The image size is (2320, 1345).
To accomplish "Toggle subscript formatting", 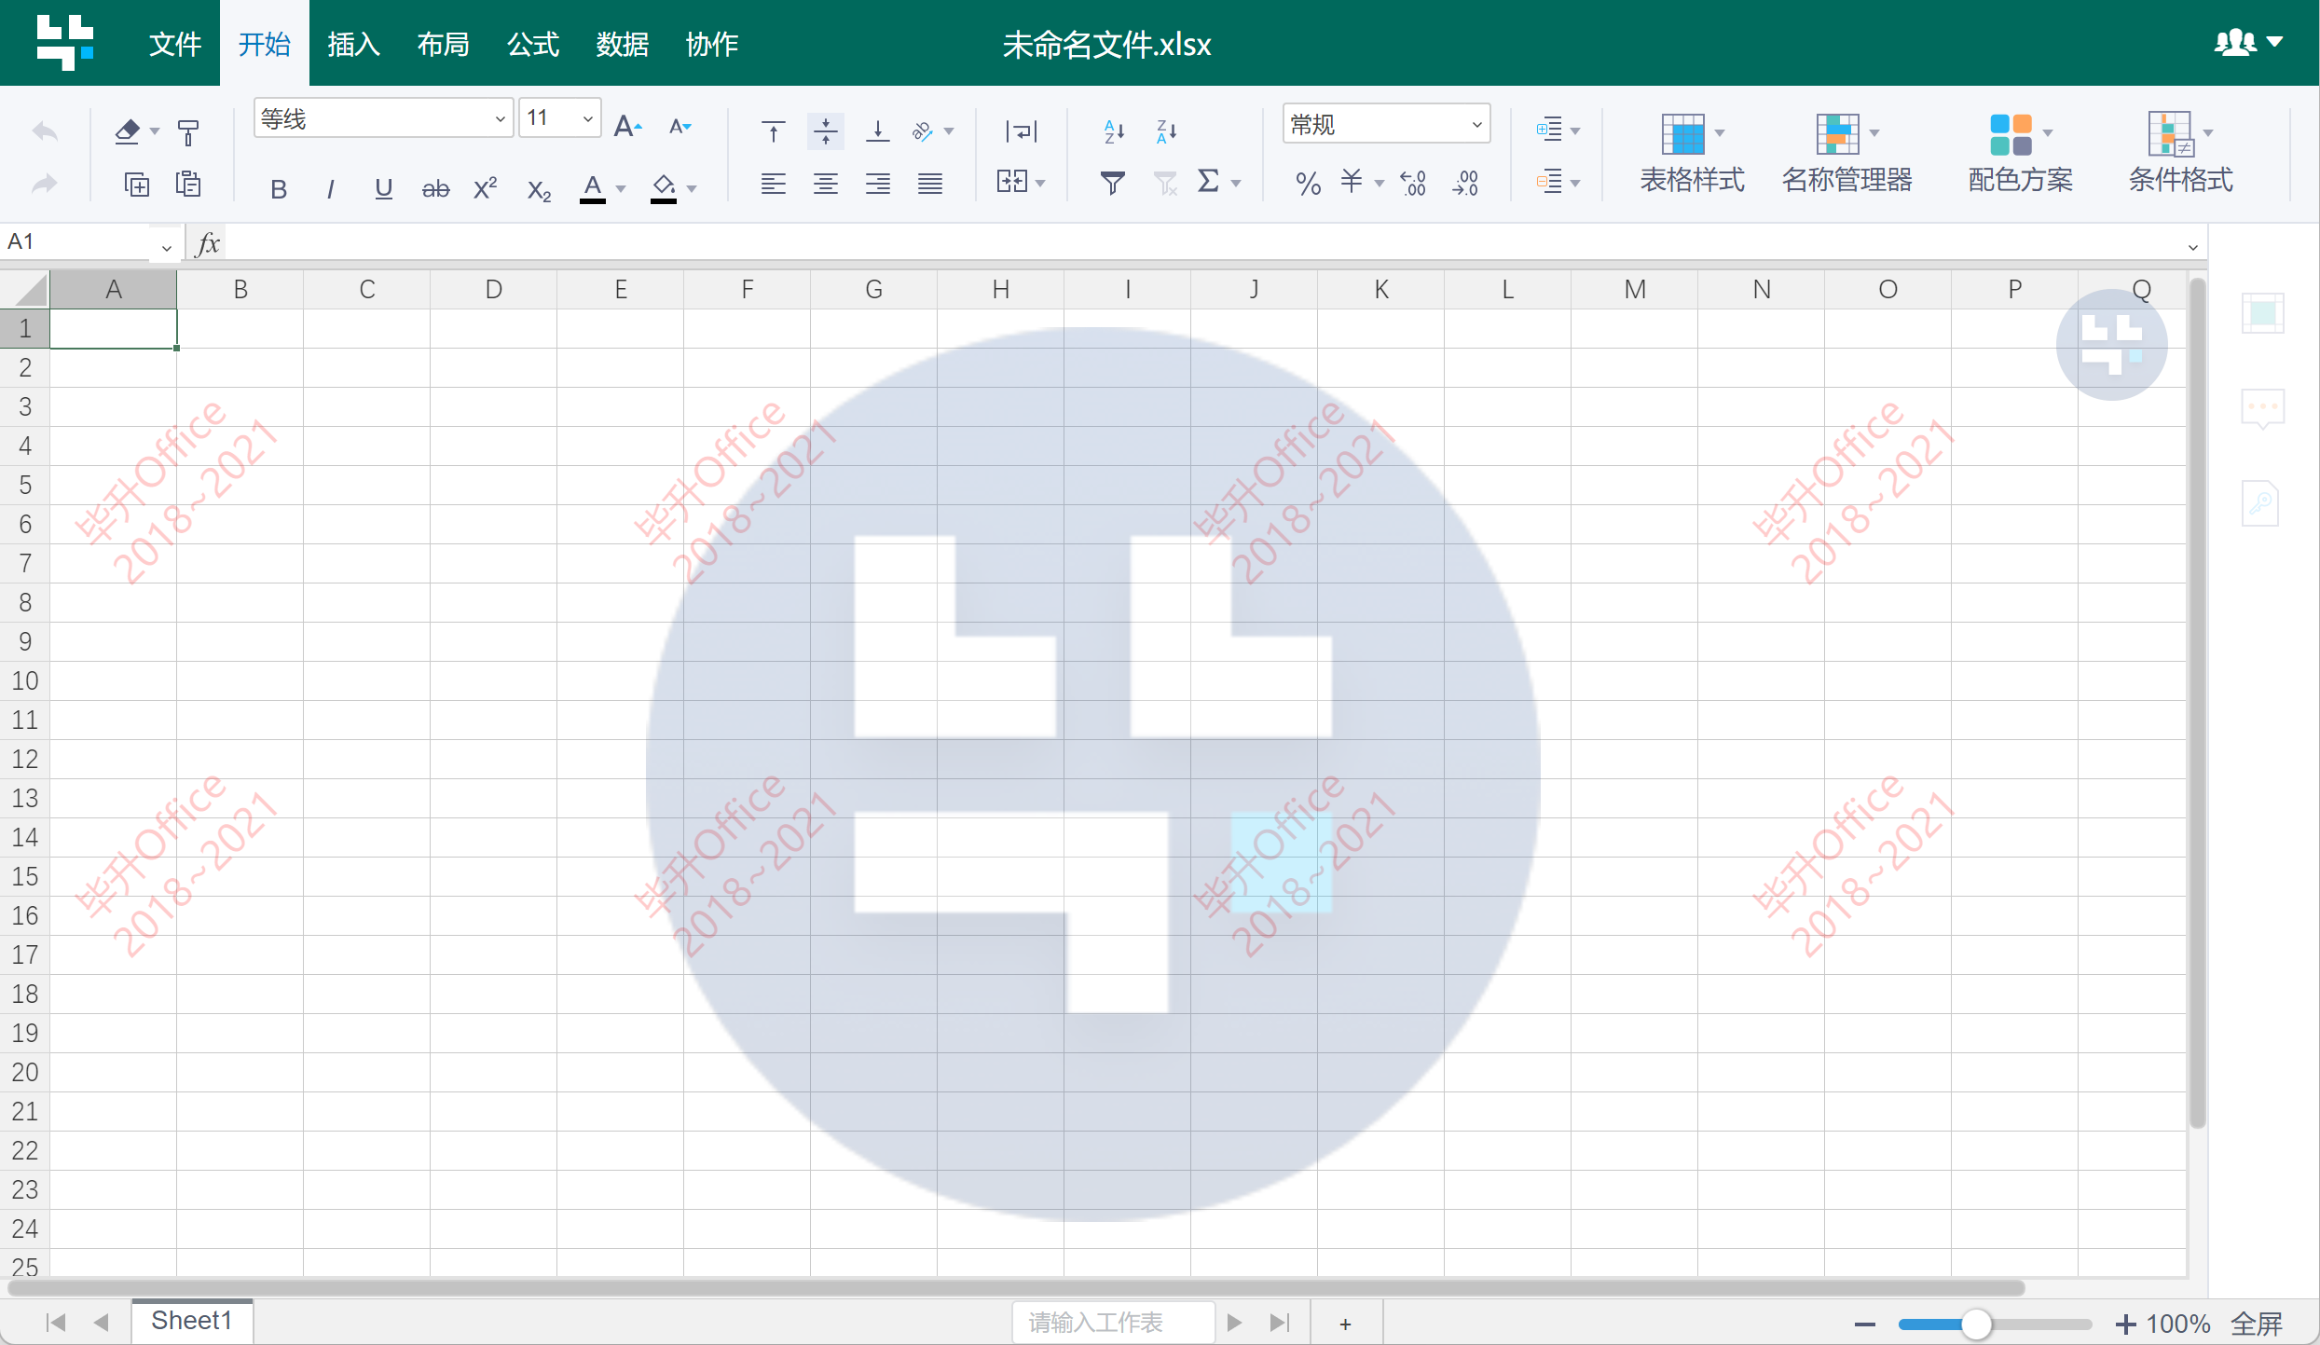I will pyautogui.click(x=539, y=191).
